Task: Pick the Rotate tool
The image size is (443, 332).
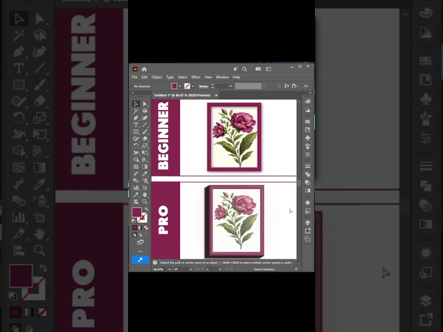Action: [x=136, y=146]
